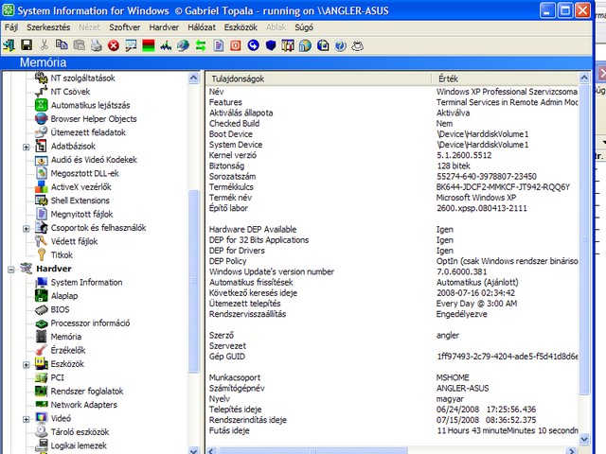Open the Szoftver menu

coord(124,27)
